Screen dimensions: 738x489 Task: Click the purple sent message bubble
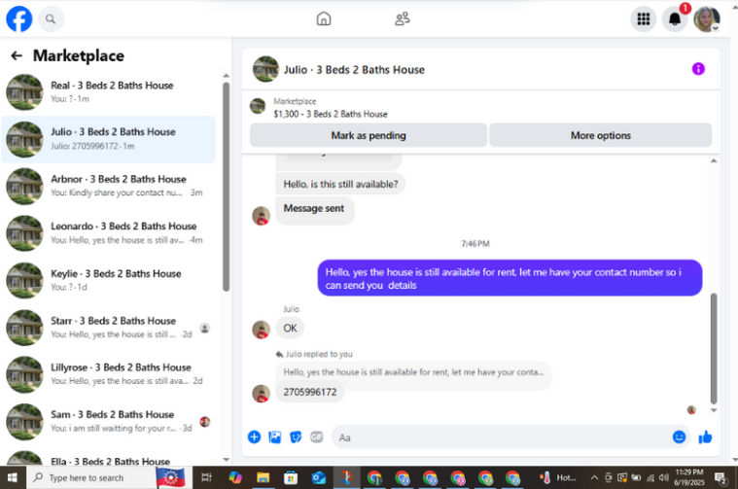pyautogui.click(x=510, y=278)
